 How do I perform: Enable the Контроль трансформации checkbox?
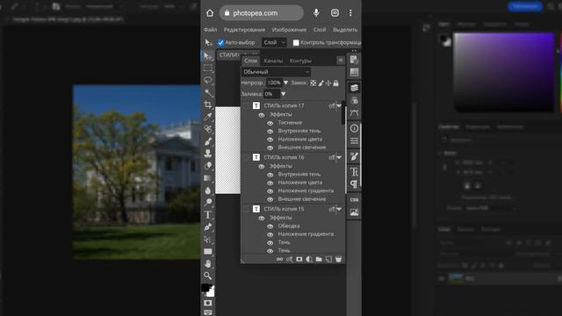coord(296,43)
